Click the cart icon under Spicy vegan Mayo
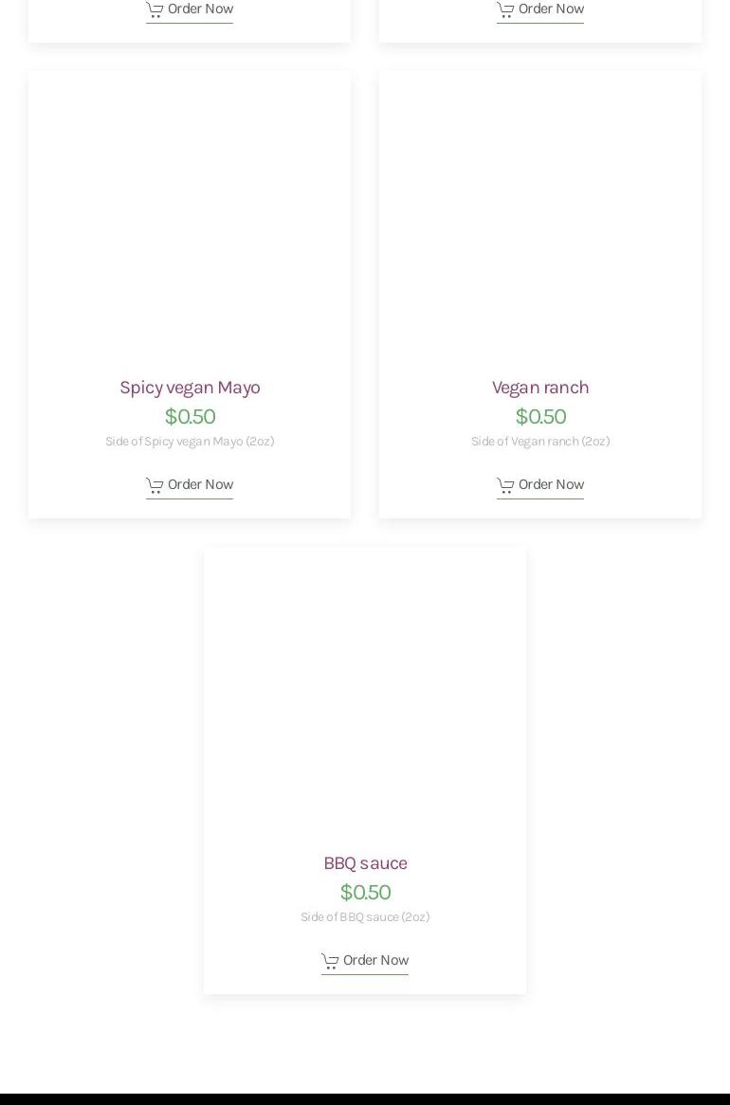This screenshot has height=1105, width=730. tap(155, 485)
